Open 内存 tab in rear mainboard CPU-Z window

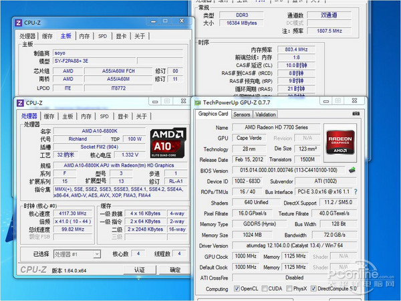tap(84, 36)
